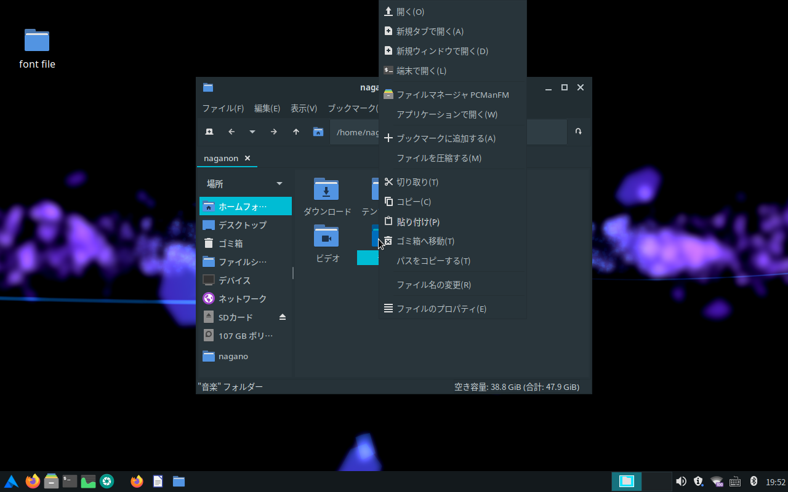
Task: Launch Shotwell from the taskbar
Action: [108, 482]
